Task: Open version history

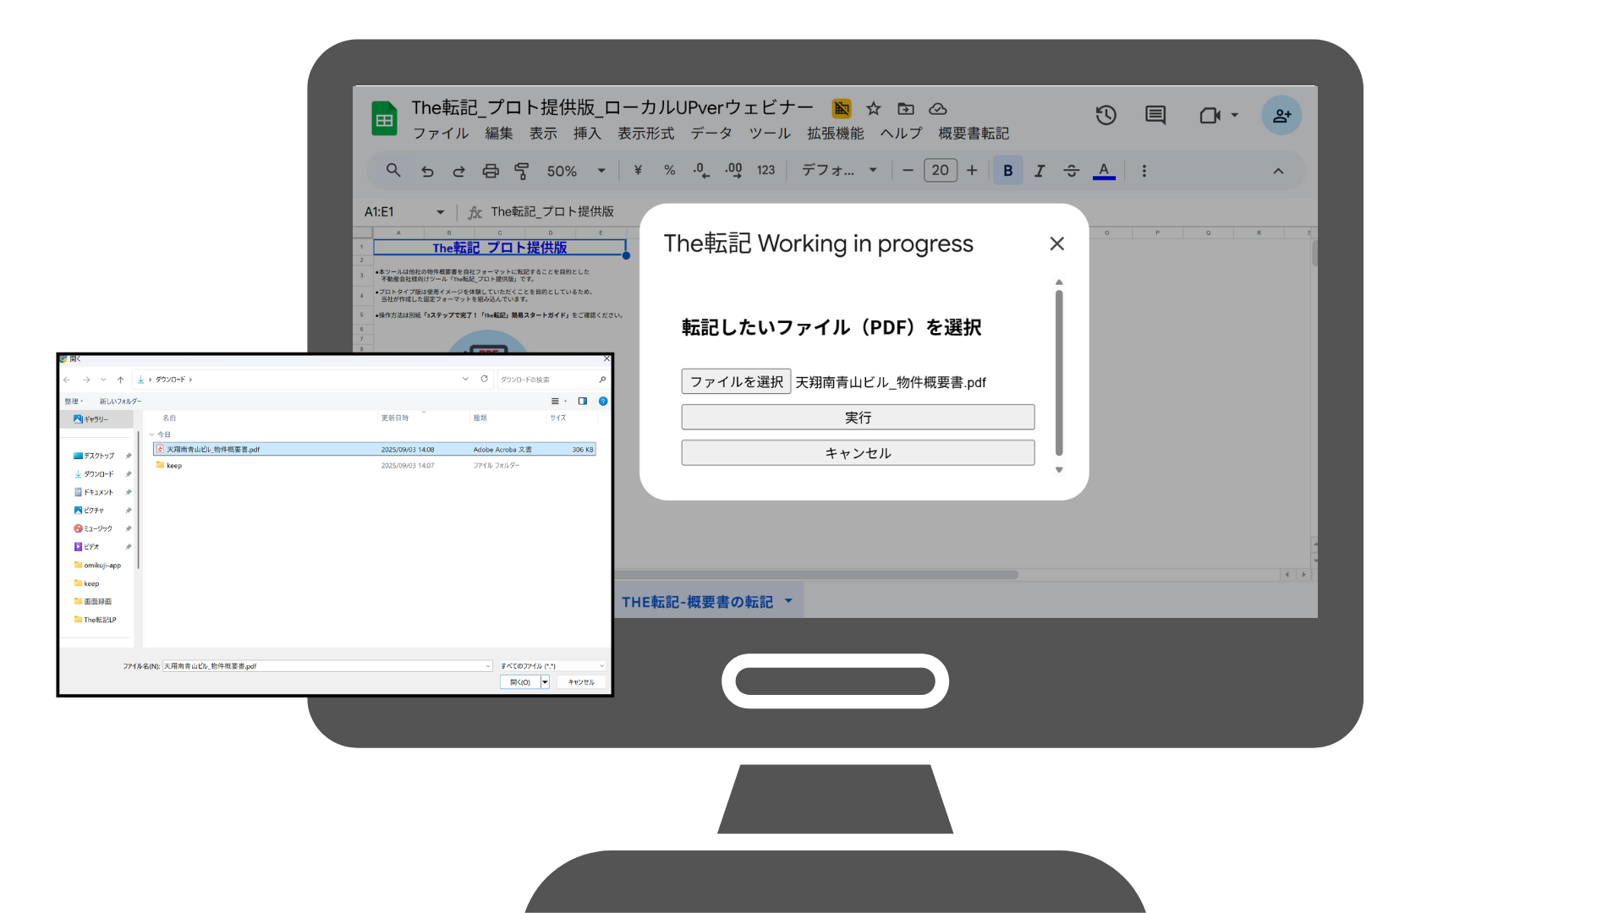Action: coord(1106,115)
